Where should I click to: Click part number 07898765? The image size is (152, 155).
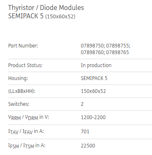pos(117,52)
